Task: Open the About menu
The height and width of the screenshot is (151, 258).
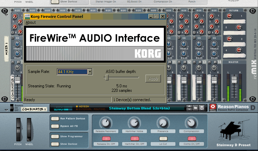Action: (31, 22)
